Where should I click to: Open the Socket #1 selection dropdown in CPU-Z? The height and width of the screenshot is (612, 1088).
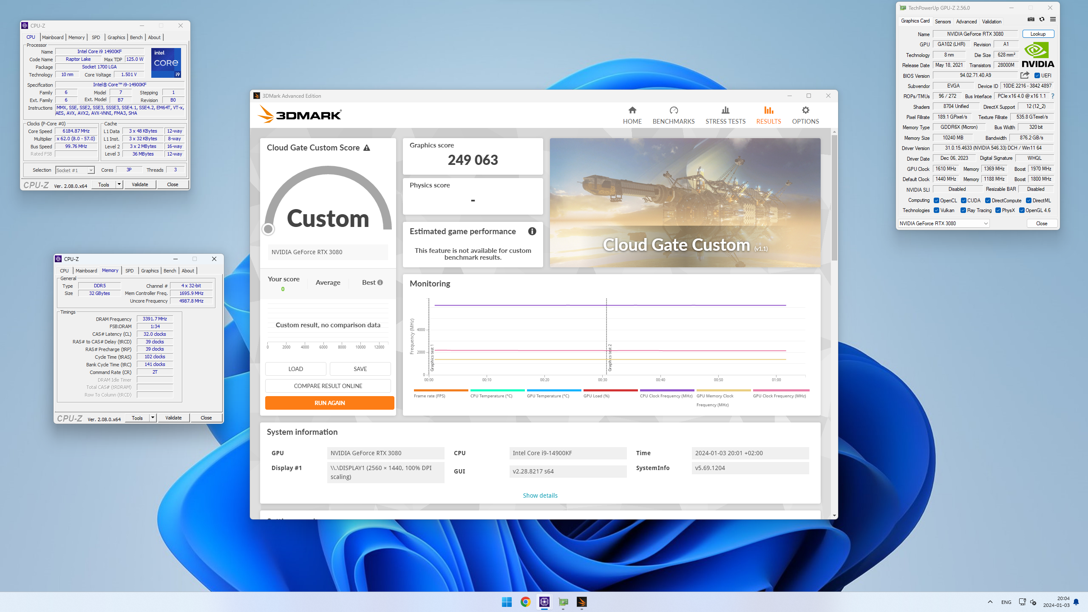75,170
